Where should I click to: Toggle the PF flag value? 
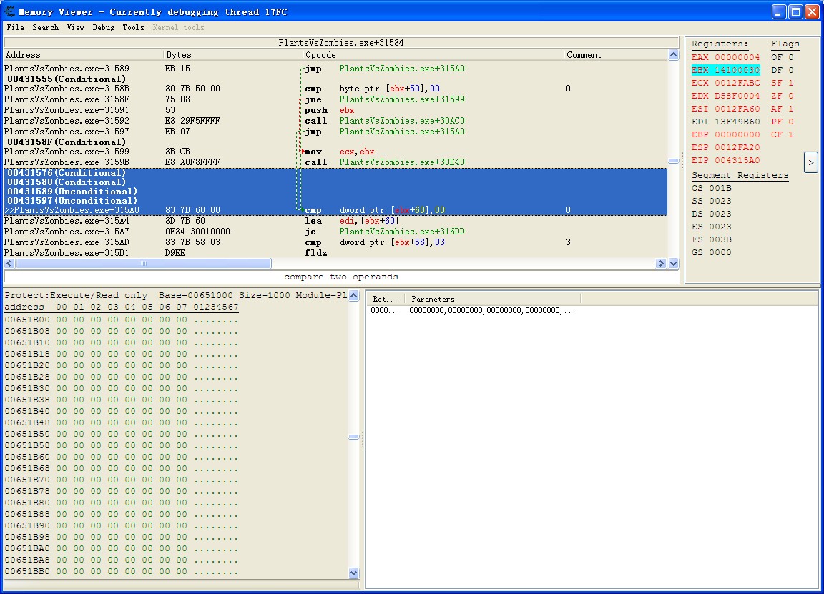[782, 122]
